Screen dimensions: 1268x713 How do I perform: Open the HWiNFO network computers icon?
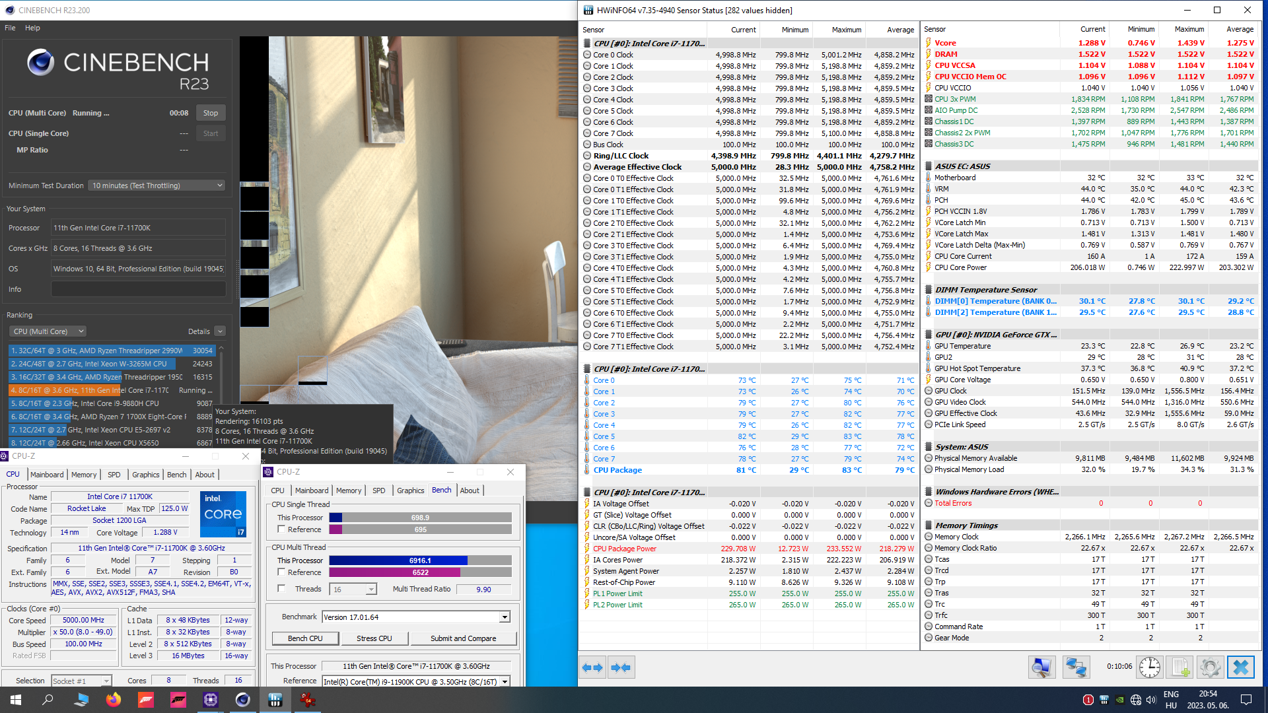tap(1075, 667)
